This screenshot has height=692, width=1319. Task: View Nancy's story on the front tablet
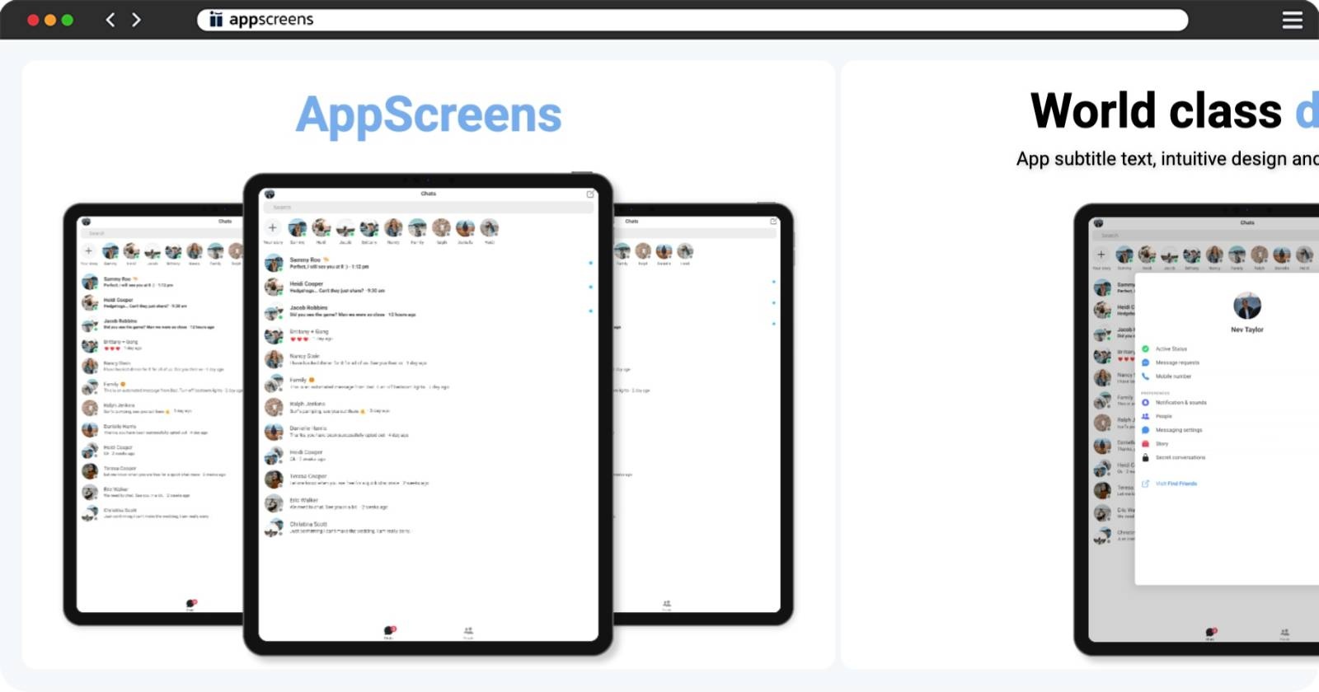393,228
